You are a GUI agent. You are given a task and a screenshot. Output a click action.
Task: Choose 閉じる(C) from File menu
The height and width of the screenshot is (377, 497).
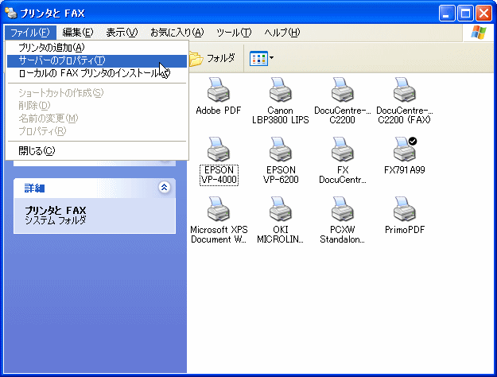coord(97,151)
